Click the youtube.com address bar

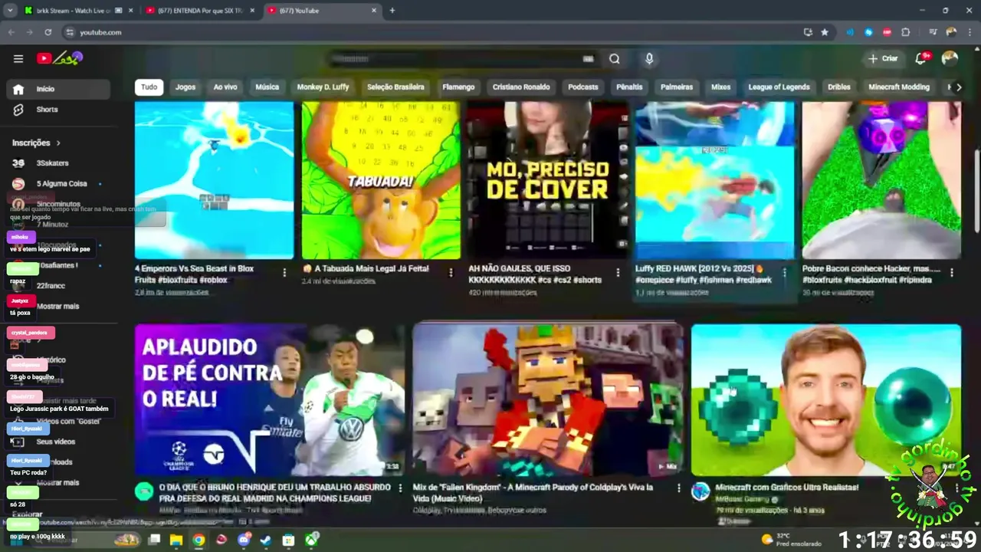[429, 32]
